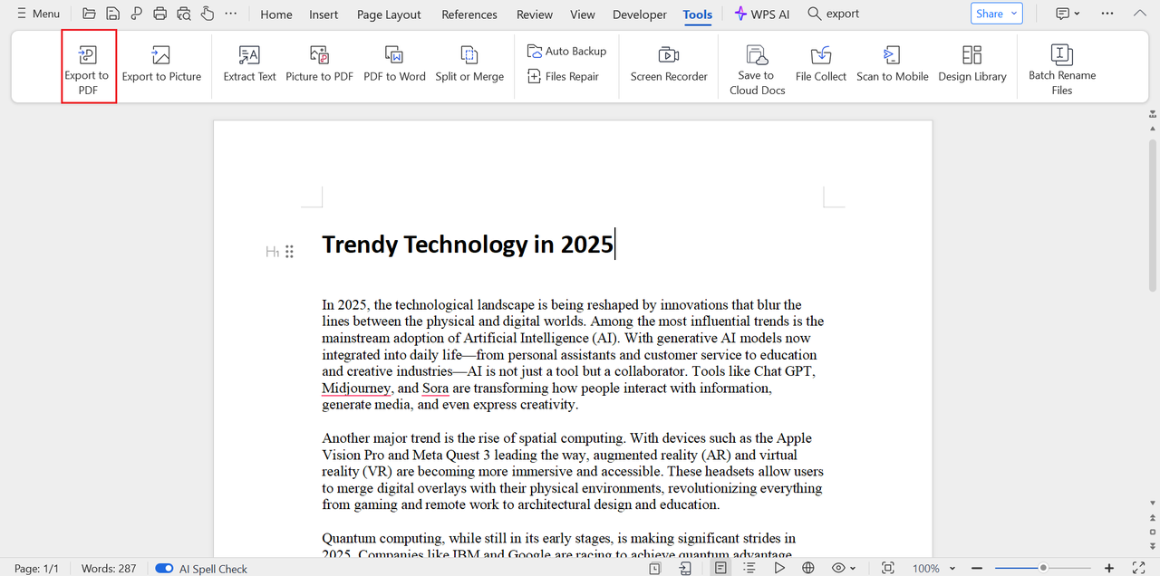Screen dimensions: 1160x576
Task: Click the search box containing export
Action: click(x=834, y=14)
